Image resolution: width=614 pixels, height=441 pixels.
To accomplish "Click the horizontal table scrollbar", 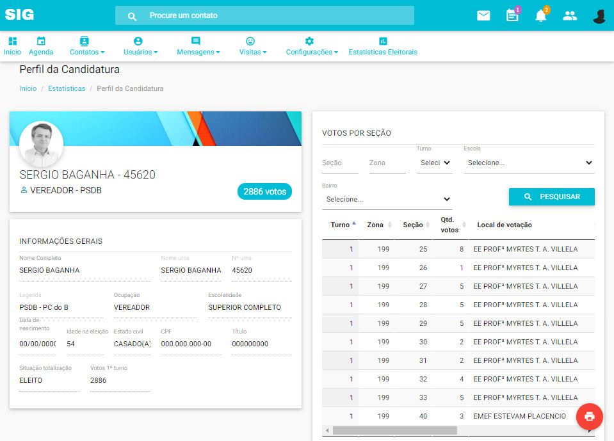I will (394, 431).
